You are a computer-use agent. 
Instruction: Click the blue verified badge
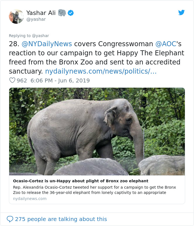point(71,13)
